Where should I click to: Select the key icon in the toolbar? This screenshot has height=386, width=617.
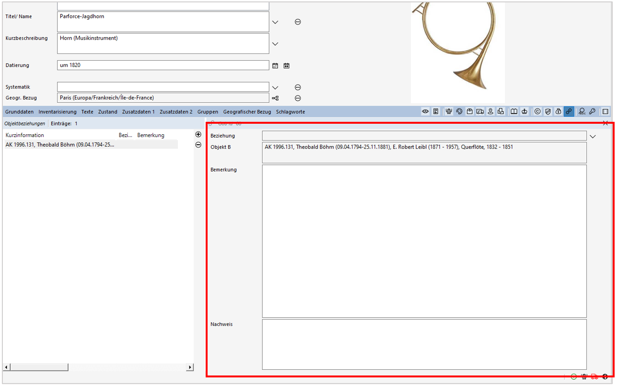[x=592, y=111]
